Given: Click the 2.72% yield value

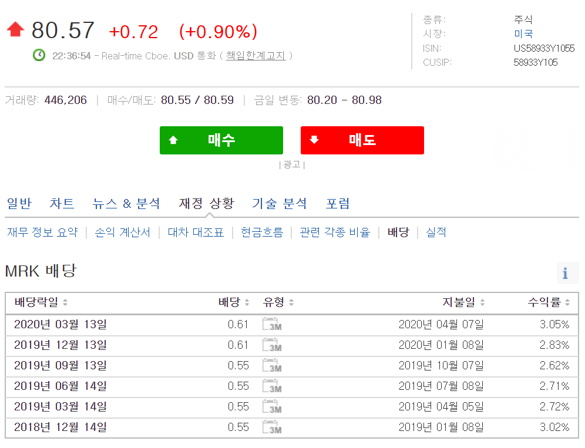Looking at the screenshot, I should pos(554,406).
